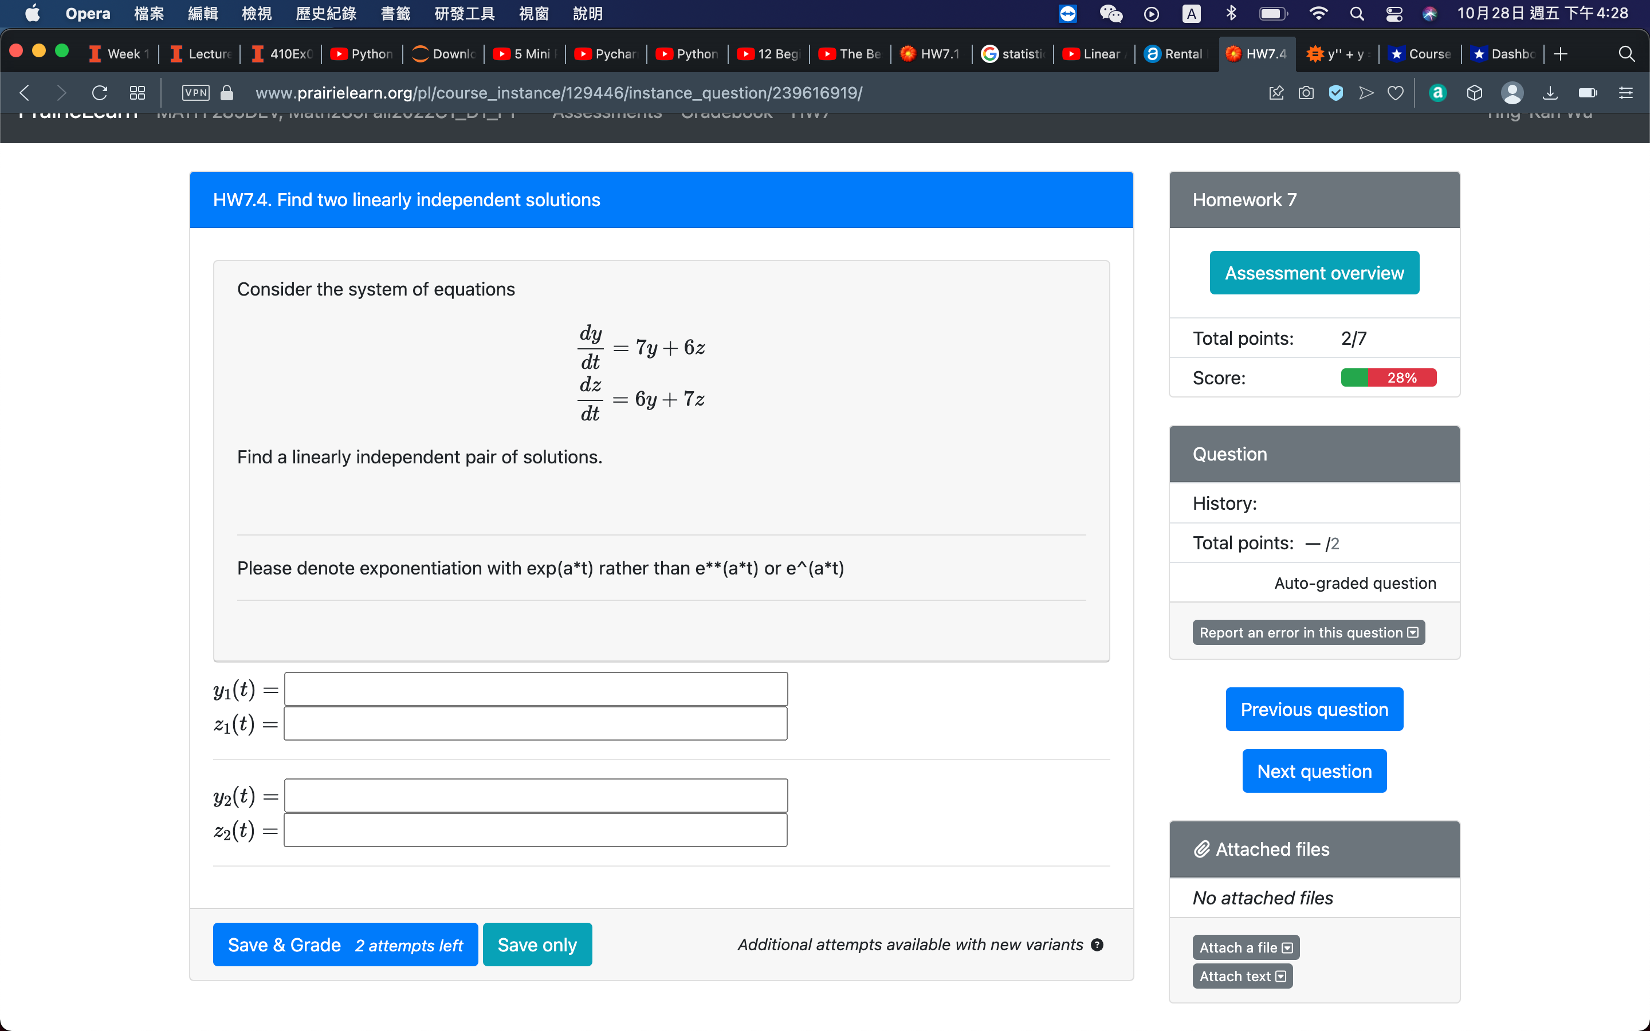The height and width of the screenshot is (1031, 1650).
Task: Toggle the VPN badge in address bar
Action: coord(196,93)
